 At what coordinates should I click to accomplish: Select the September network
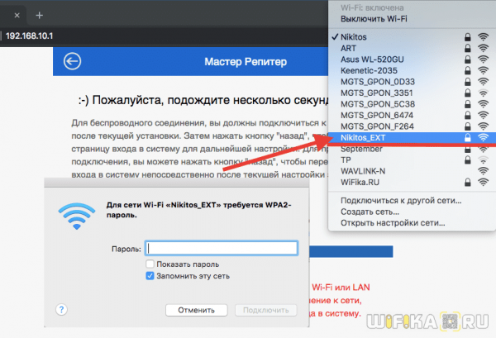(413, 149)
